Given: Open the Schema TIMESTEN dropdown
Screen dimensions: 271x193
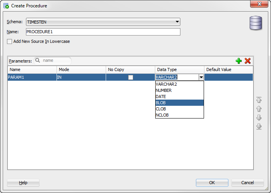Looking at the screenshot, I should click(x=103, y=22).
